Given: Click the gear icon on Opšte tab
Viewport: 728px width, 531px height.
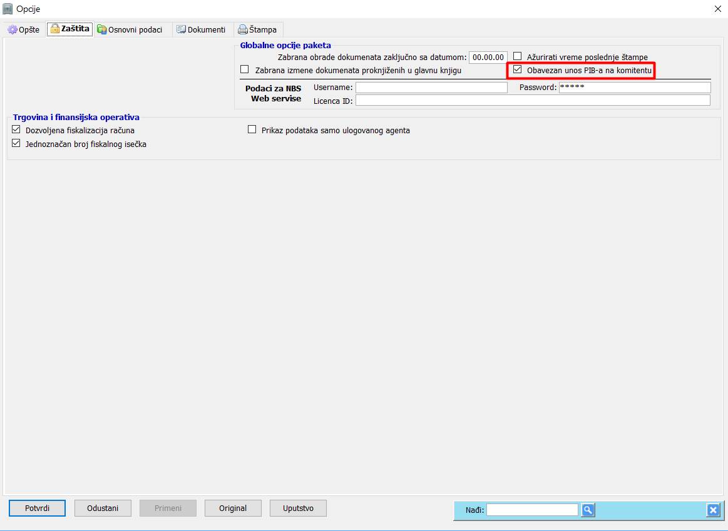Looking at the screenshot, I should (x=13, y=29).
